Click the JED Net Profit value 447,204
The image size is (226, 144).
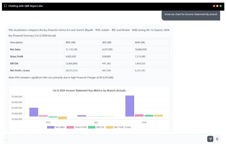click(x=106, y=71)
